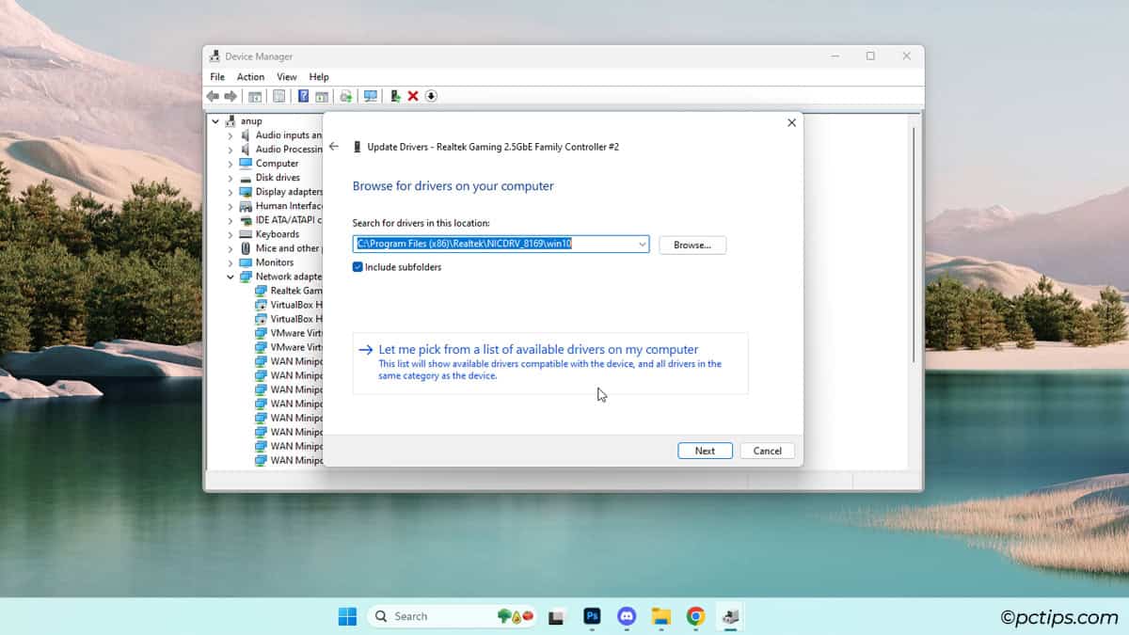Click the blue arrow beside Let me pick

coord(366,350)
